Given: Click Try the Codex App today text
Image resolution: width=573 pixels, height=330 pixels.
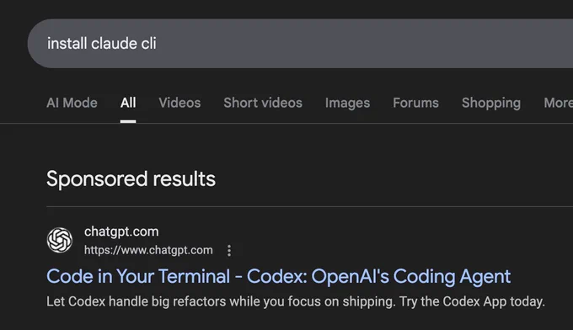Looking at the screenshot, I should tap(472, 301).
